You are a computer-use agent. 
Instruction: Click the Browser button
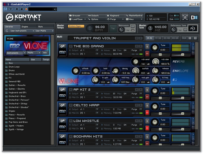[77, 16]
